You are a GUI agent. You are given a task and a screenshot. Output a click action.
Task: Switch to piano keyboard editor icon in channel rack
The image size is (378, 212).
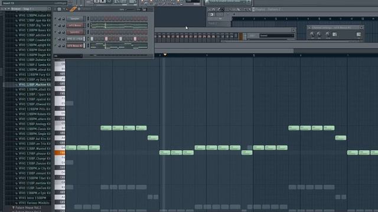click(144, 9)
